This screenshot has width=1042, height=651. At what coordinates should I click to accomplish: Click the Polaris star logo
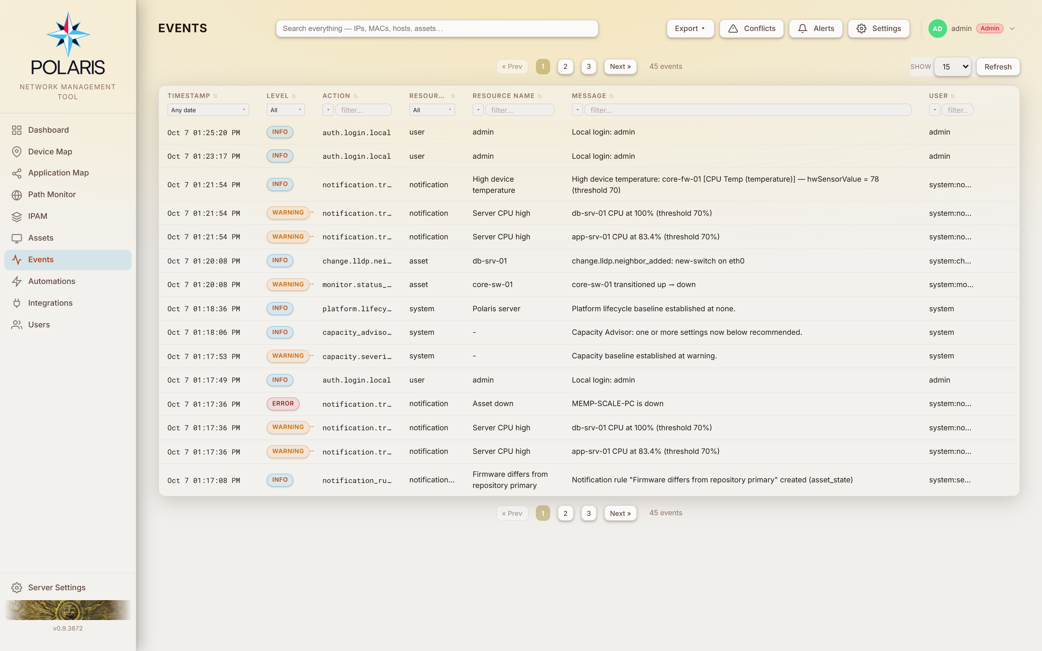68,34
